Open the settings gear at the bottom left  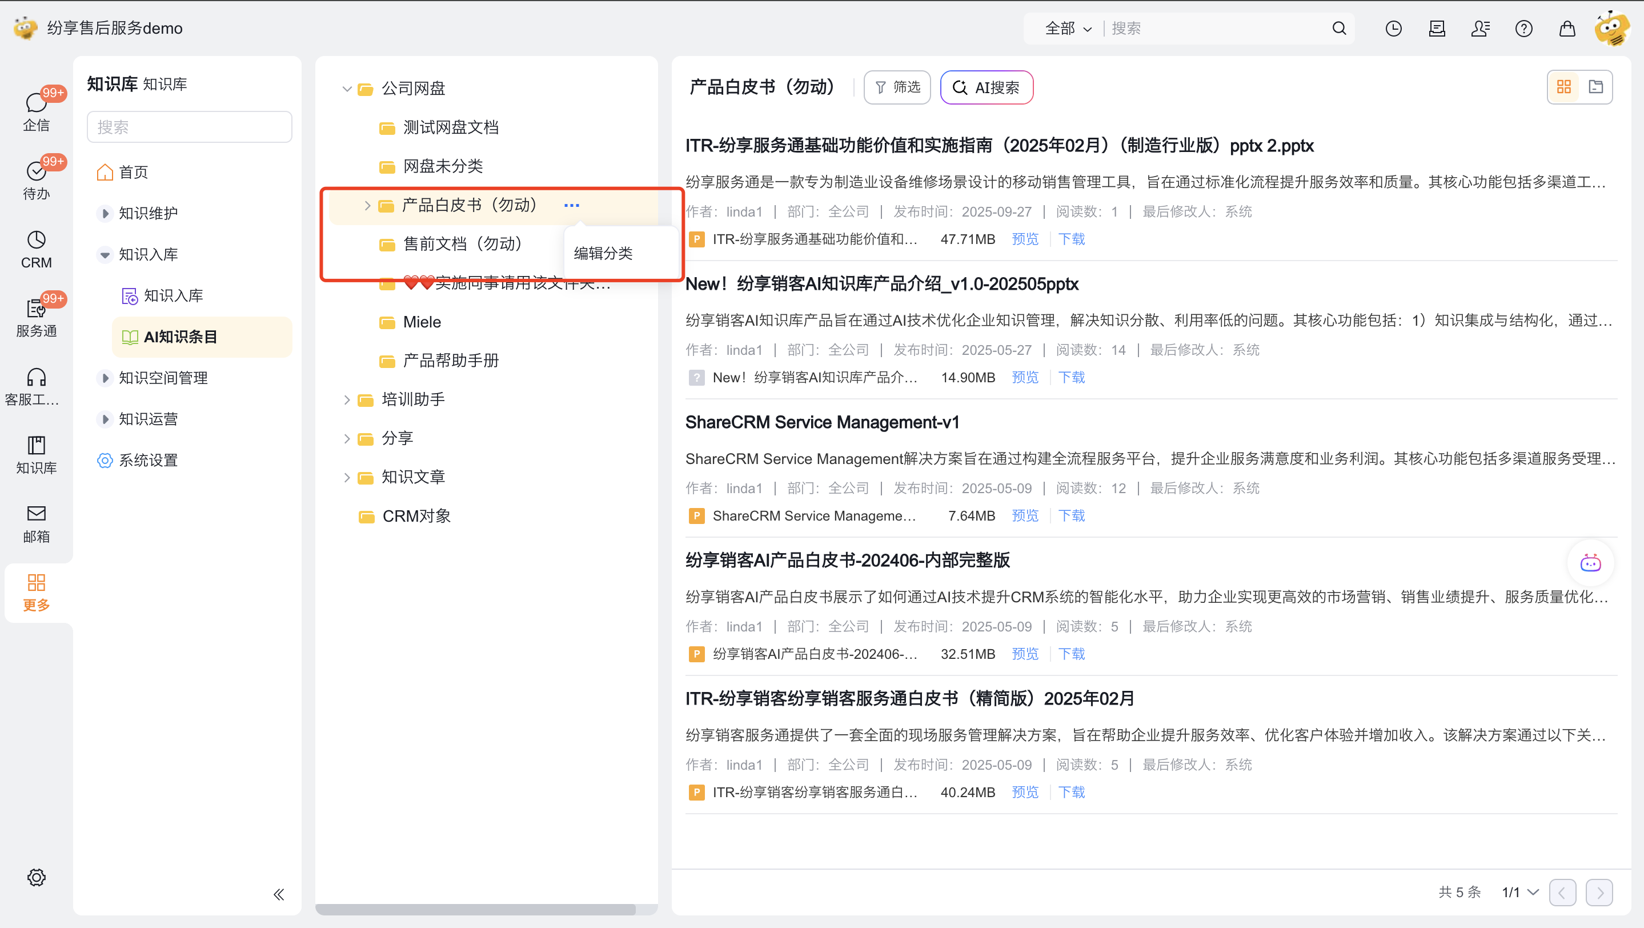(x=36, y=877)
